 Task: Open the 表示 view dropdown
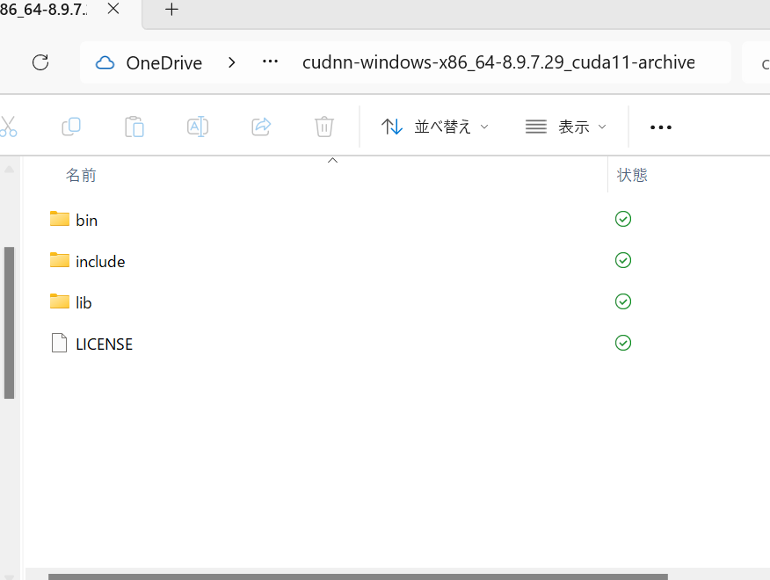click(566, 127)
